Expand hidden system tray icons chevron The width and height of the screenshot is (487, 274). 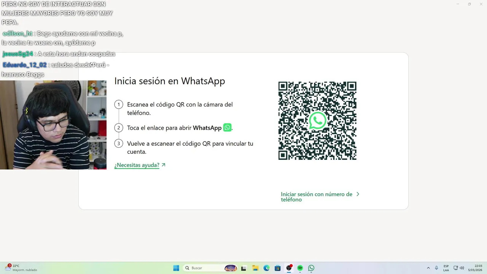(428, 268)
